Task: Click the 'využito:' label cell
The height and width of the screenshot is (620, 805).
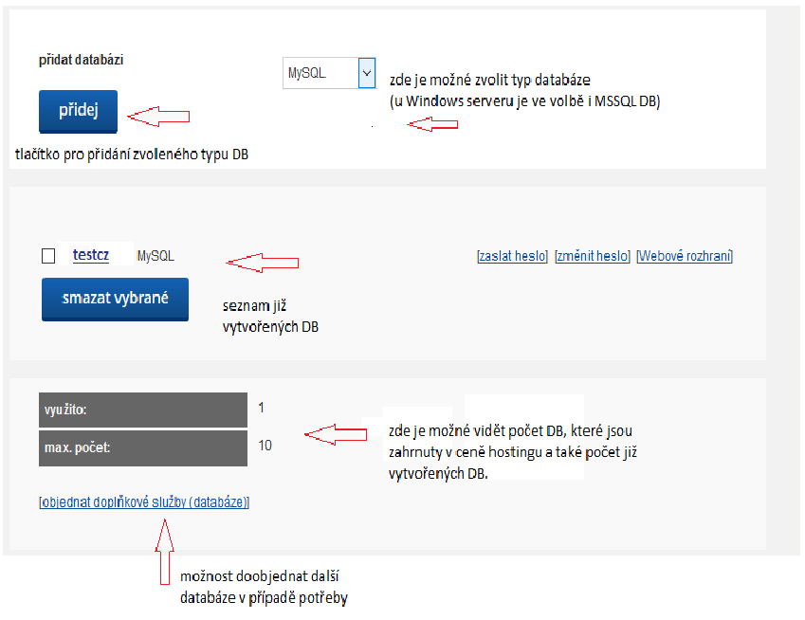Action: (x=143, y=410)
